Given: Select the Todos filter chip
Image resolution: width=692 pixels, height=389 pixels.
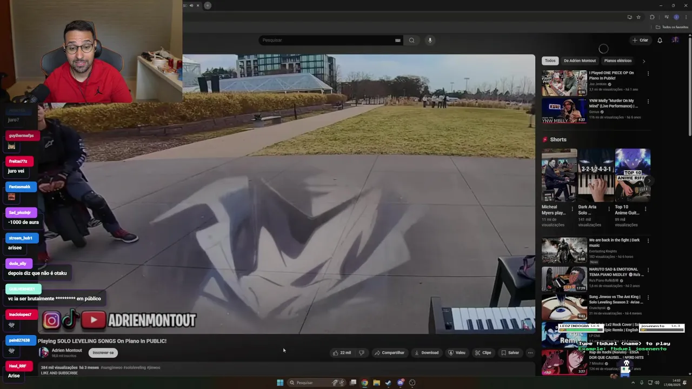Looking at the screenshot, I should (550, 61).
